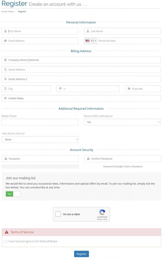Go to Portal Home breadcrumb

tap(8, 11)
